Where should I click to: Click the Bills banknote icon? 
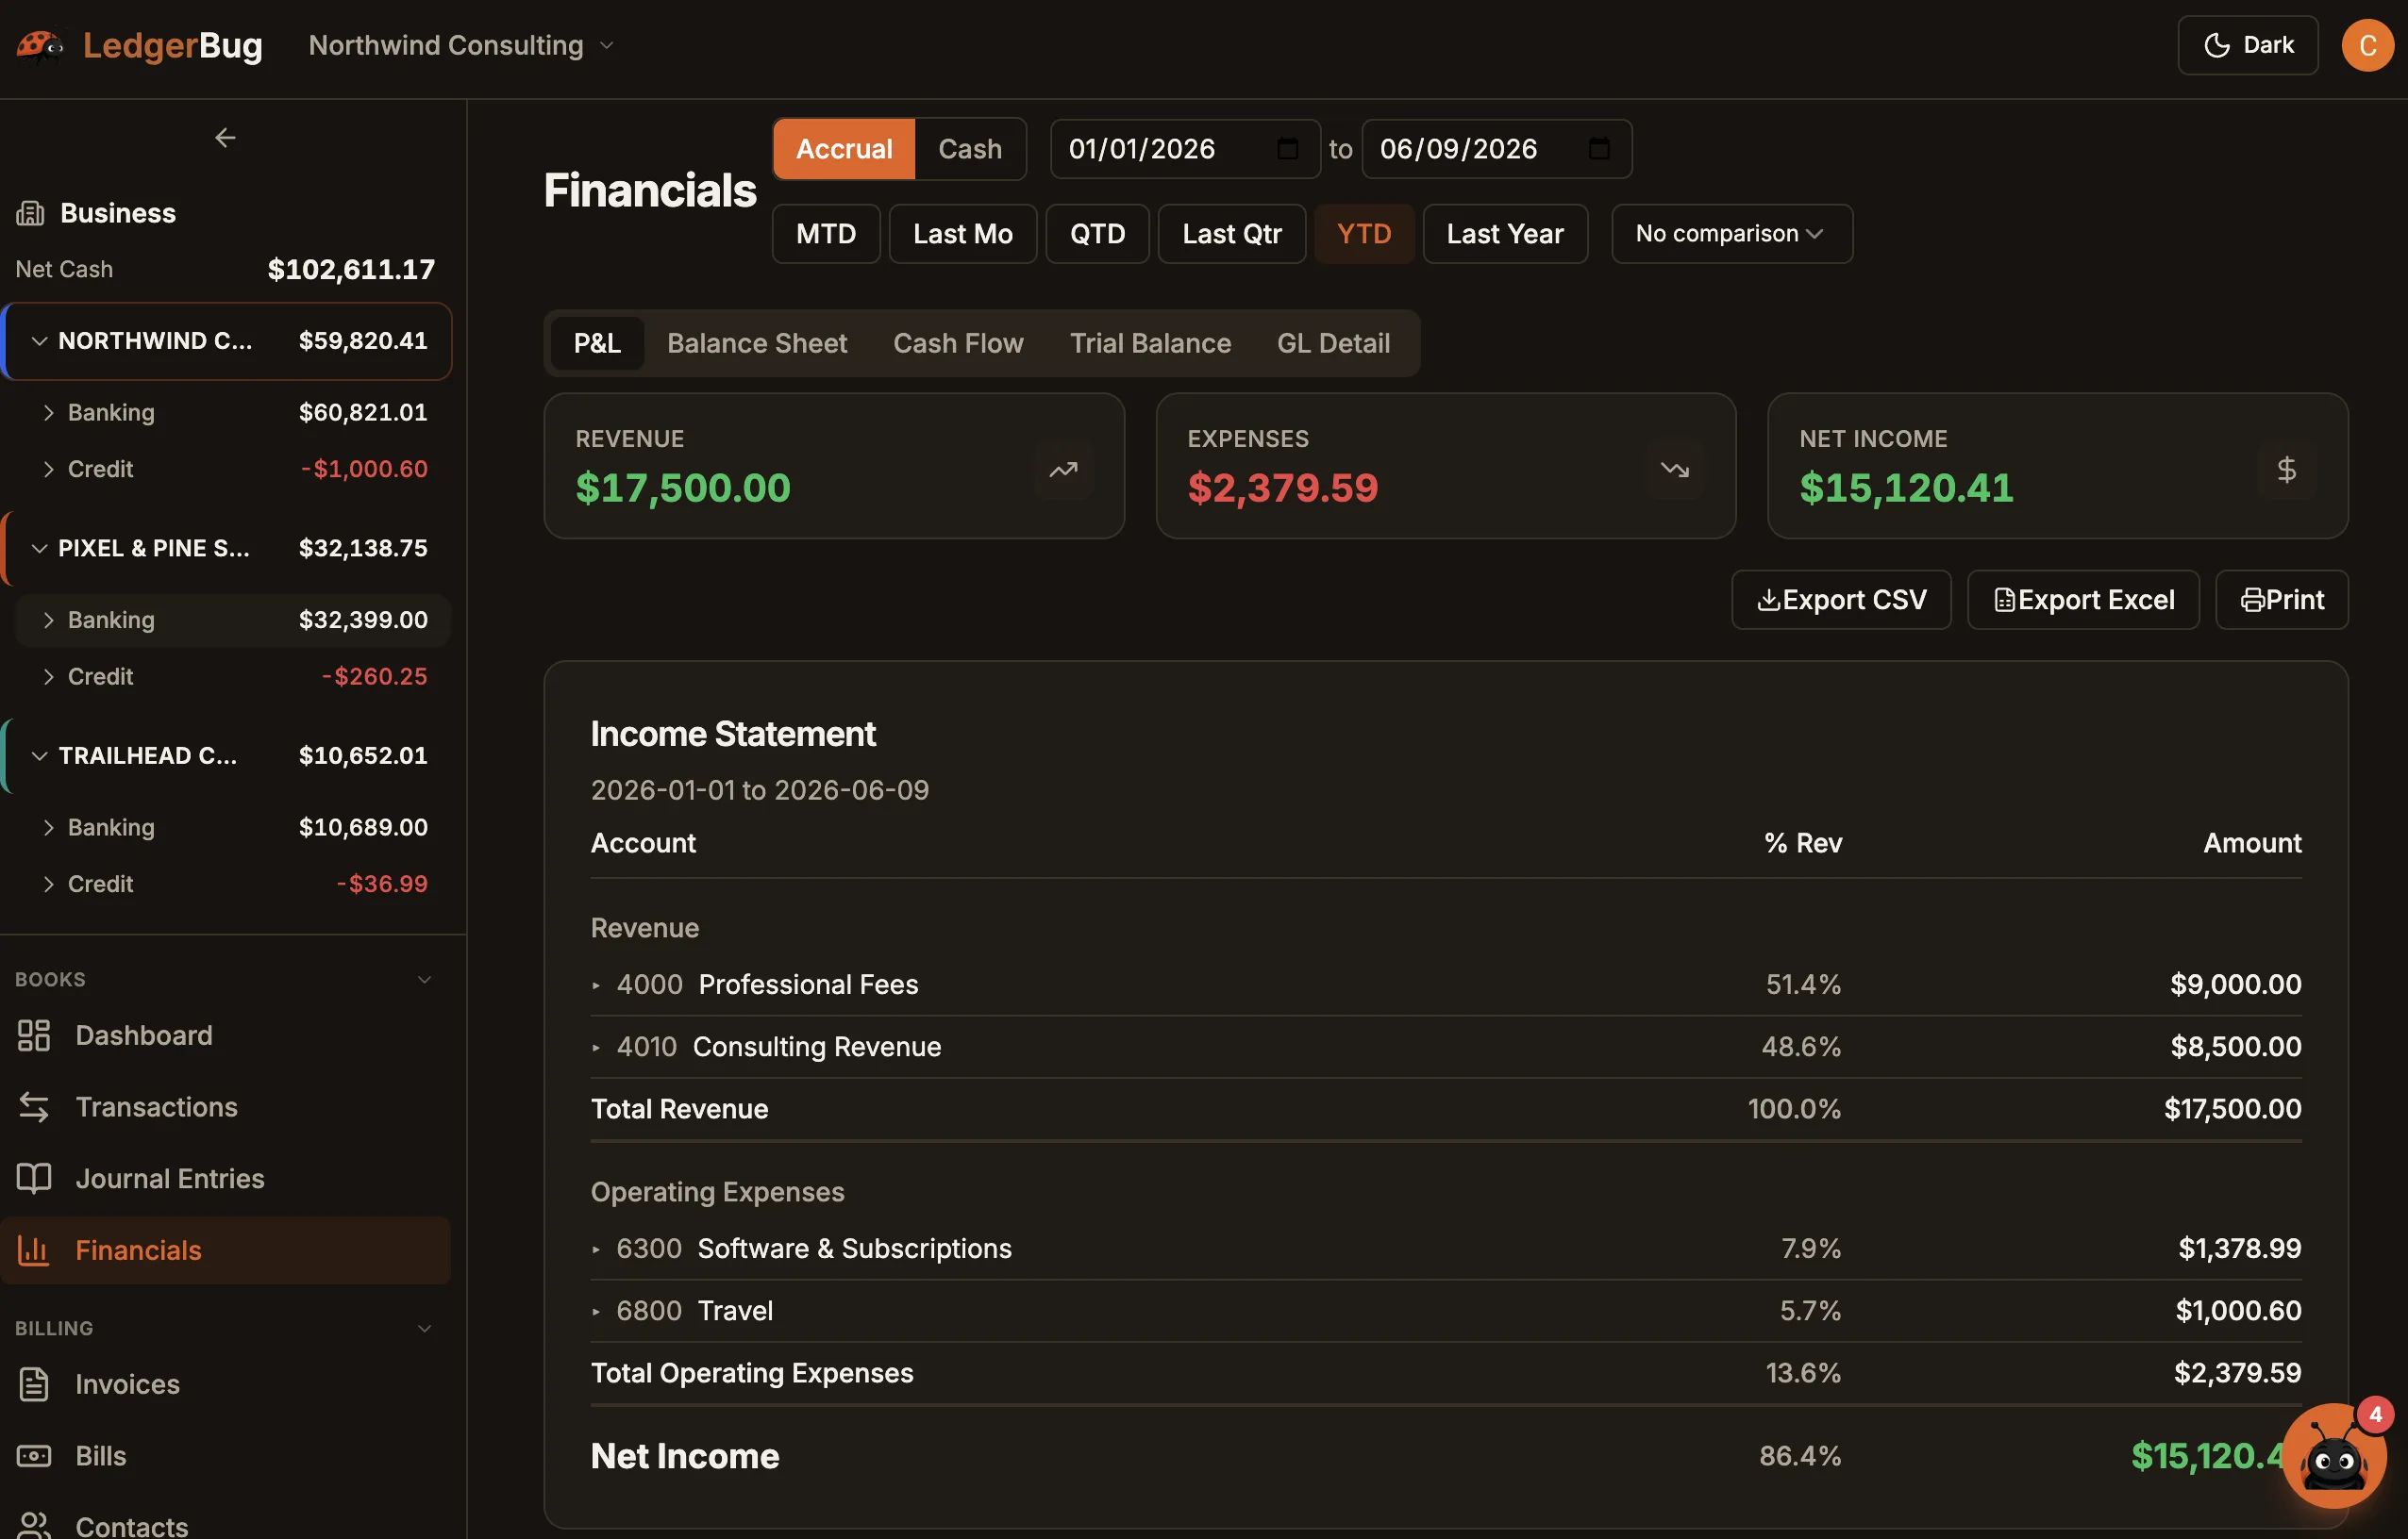pos(34,1456)
